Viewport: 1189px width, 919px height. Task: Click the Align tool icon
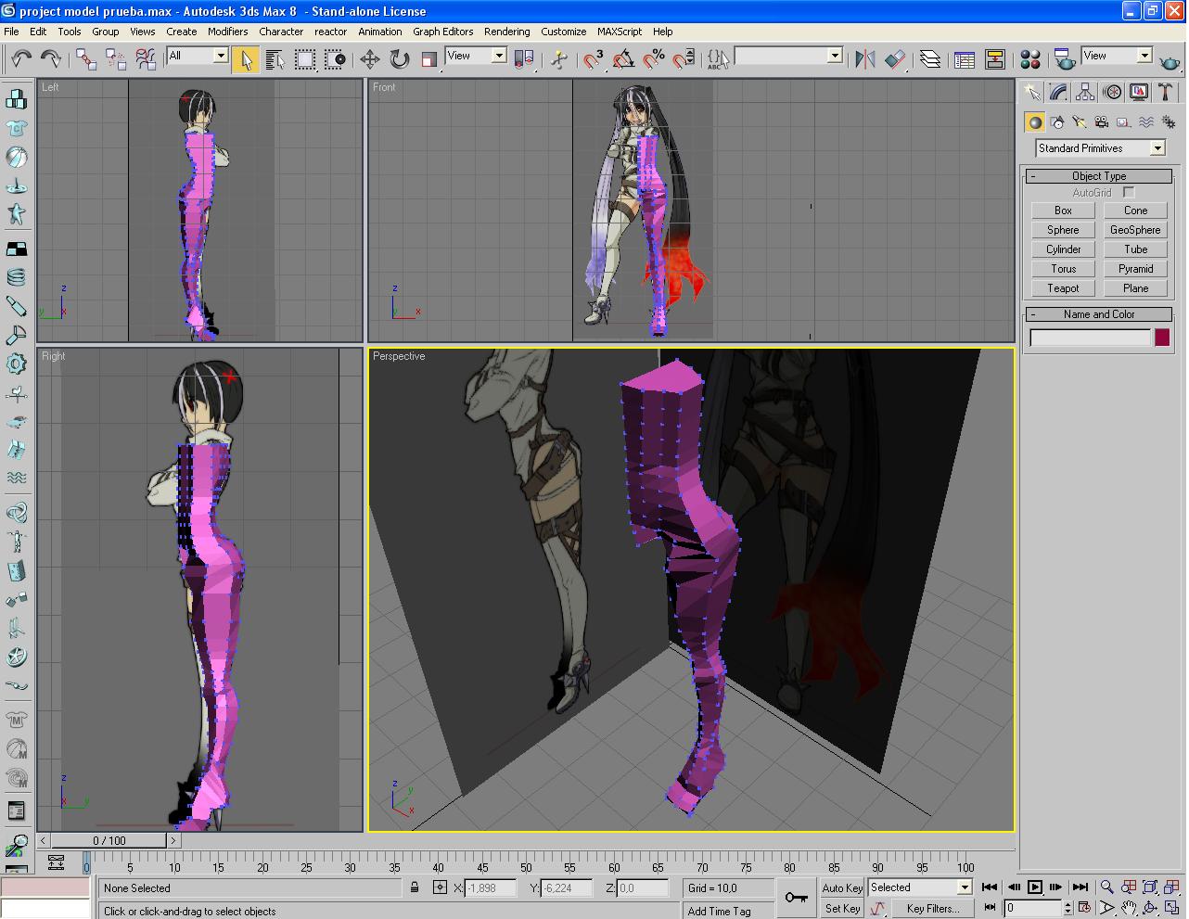click(895, 59)
